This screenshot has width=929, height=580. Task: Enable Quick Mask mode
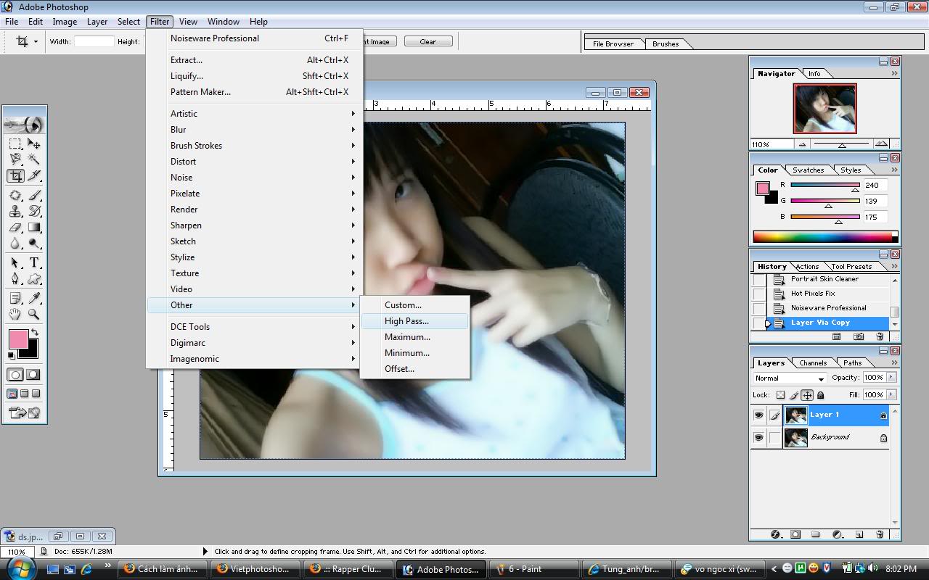click(x=33, y=375)
